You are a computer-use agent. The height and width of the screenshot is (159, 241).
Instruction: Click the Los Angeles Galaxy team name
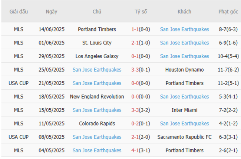tap(97, 56)
